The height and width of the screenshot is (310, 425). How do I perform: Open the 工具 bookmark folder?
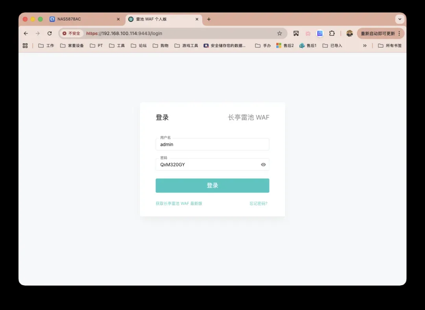(117, 46)
